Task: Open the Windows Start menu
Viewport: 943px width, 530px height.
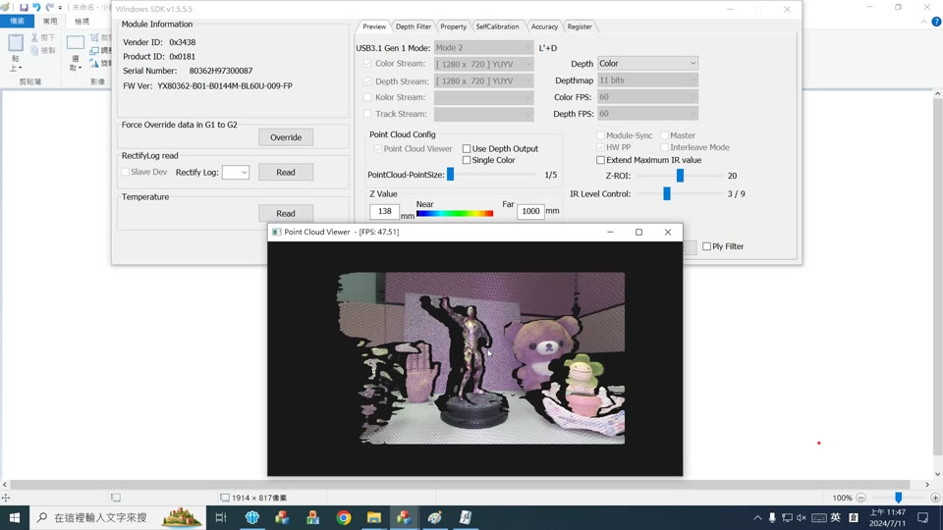Action: point(15,517)
